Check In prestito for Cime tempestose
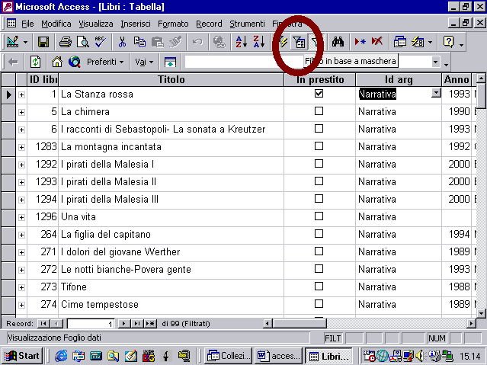487x365 pixels. [x=319, y=304]
